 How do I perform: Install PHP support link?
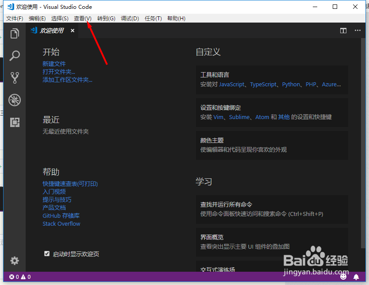pyautogui.click(x=311, y=84)
